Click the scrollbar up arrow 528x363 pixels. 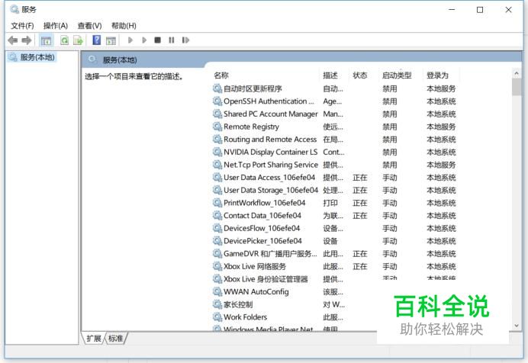point(517,72)
